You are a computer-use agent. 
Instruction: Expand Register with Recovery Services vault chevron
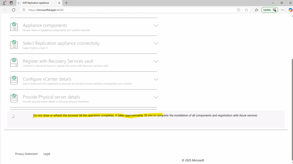pos(156,61)
